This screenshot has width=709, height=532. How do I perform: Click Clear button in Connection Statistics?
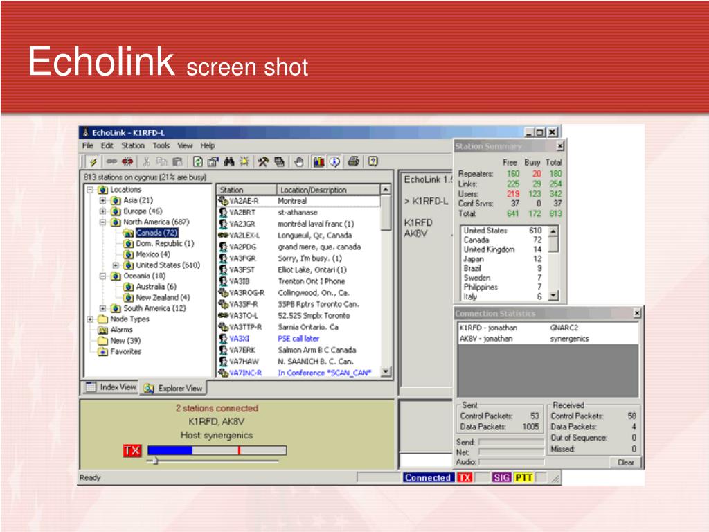[x=626, y=462]
